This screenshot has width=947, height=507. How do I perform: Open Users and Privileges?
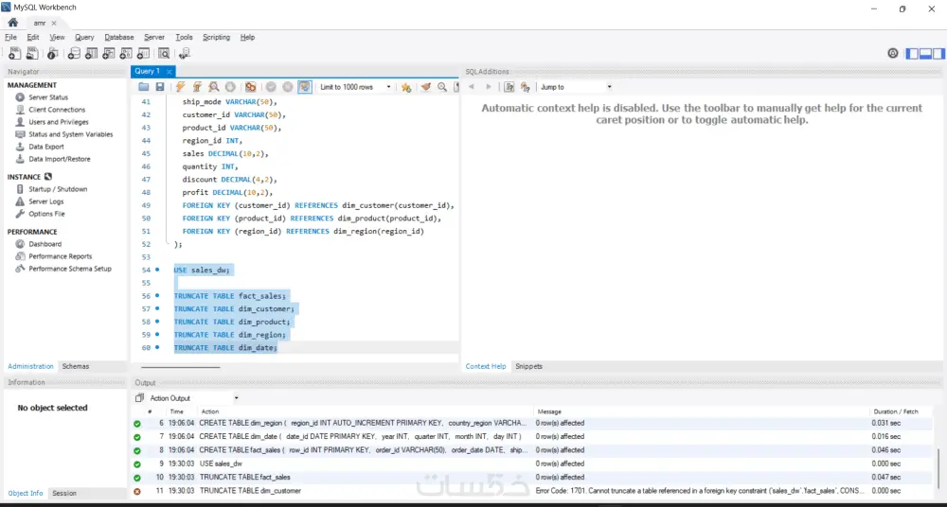point(59,122)
